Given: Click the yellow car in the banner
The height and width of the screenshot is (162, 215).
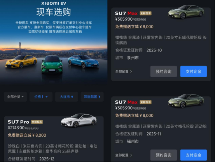Looking at the screenshot, I should click(x=21, y=61).
